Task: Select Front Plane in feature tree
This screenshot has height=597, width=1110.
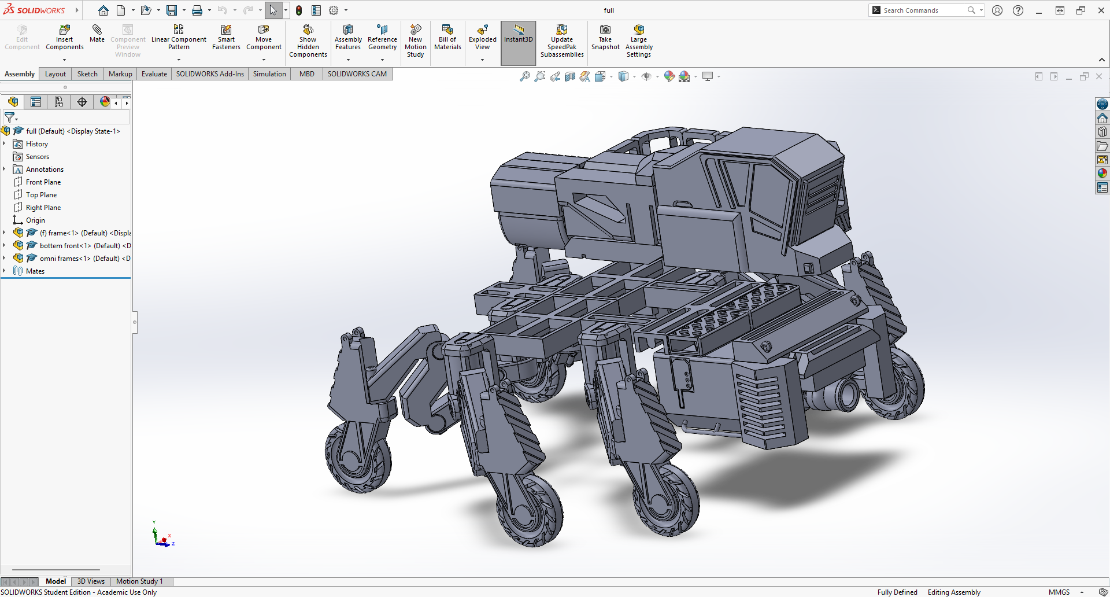Action: [43, 182]
